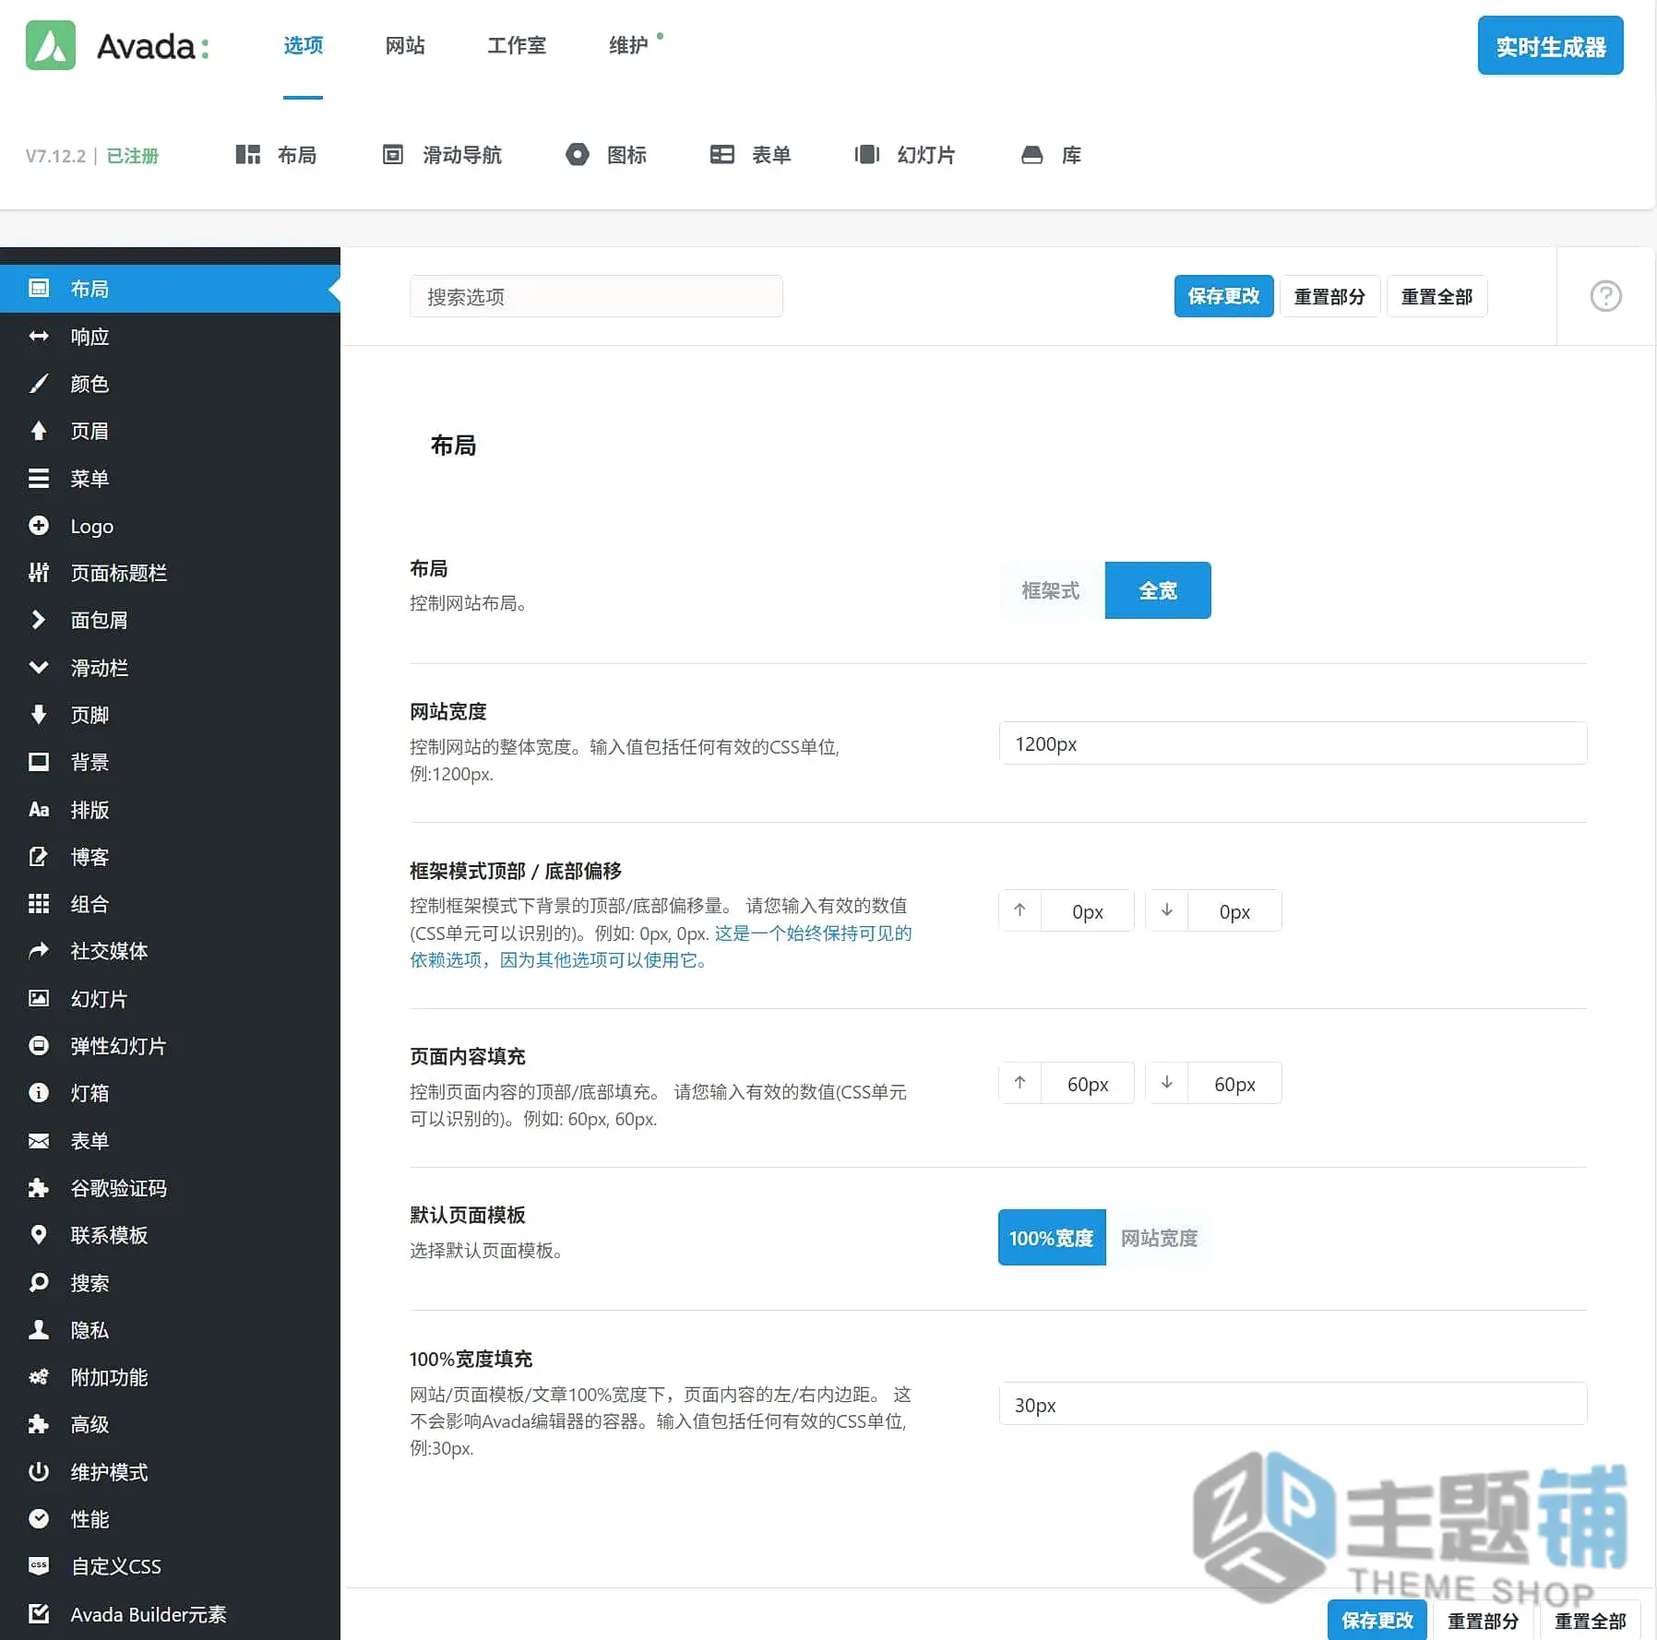This screenshot has height=1640, width=1657.
Task: Click bottom 重置部分 button
Action: click(x=1484, y=1620)
